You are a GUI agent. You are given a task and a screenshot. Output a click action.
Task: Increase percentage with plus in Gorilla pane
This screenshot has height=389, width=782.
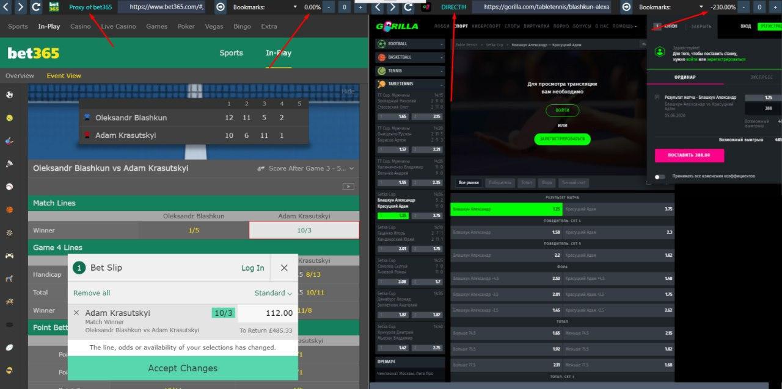(x=776, y=7)
